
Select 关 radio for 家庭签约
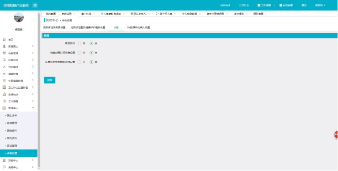pos(91,43)
